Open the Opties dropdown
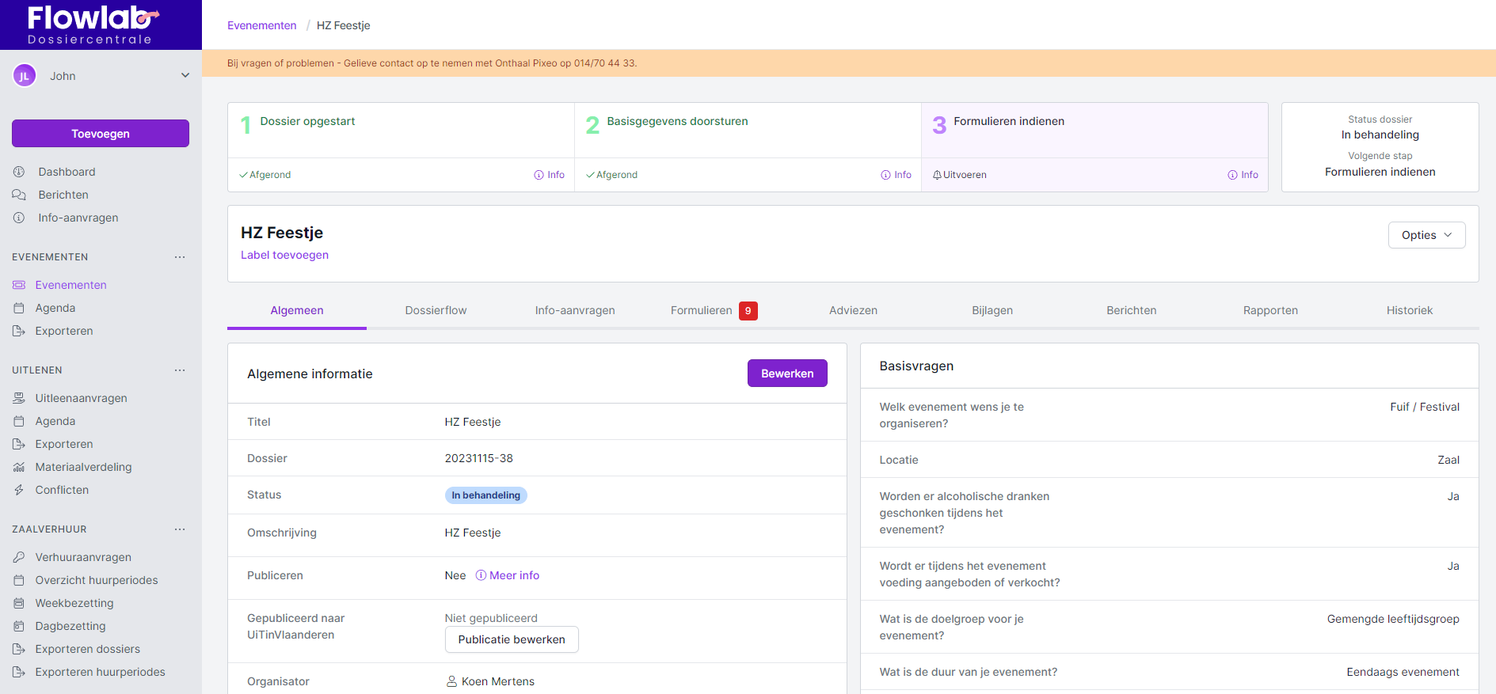 coord(1426,235)
